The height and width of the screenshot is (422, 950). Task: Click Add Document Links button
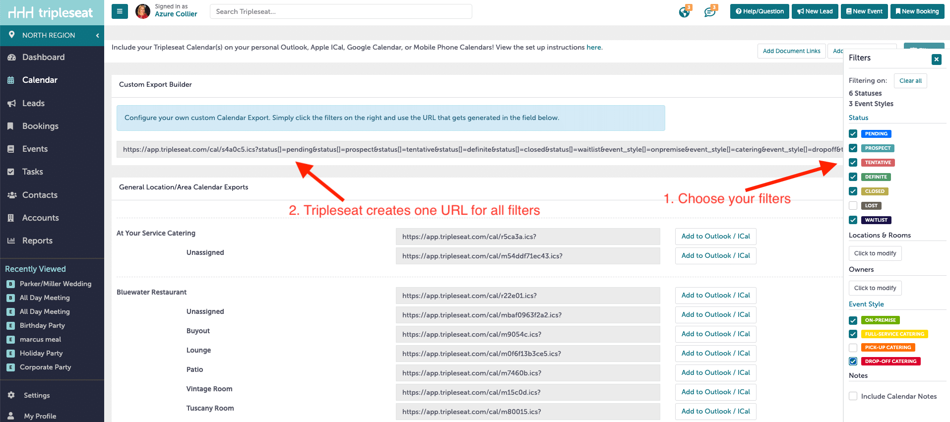pos(791,51)
